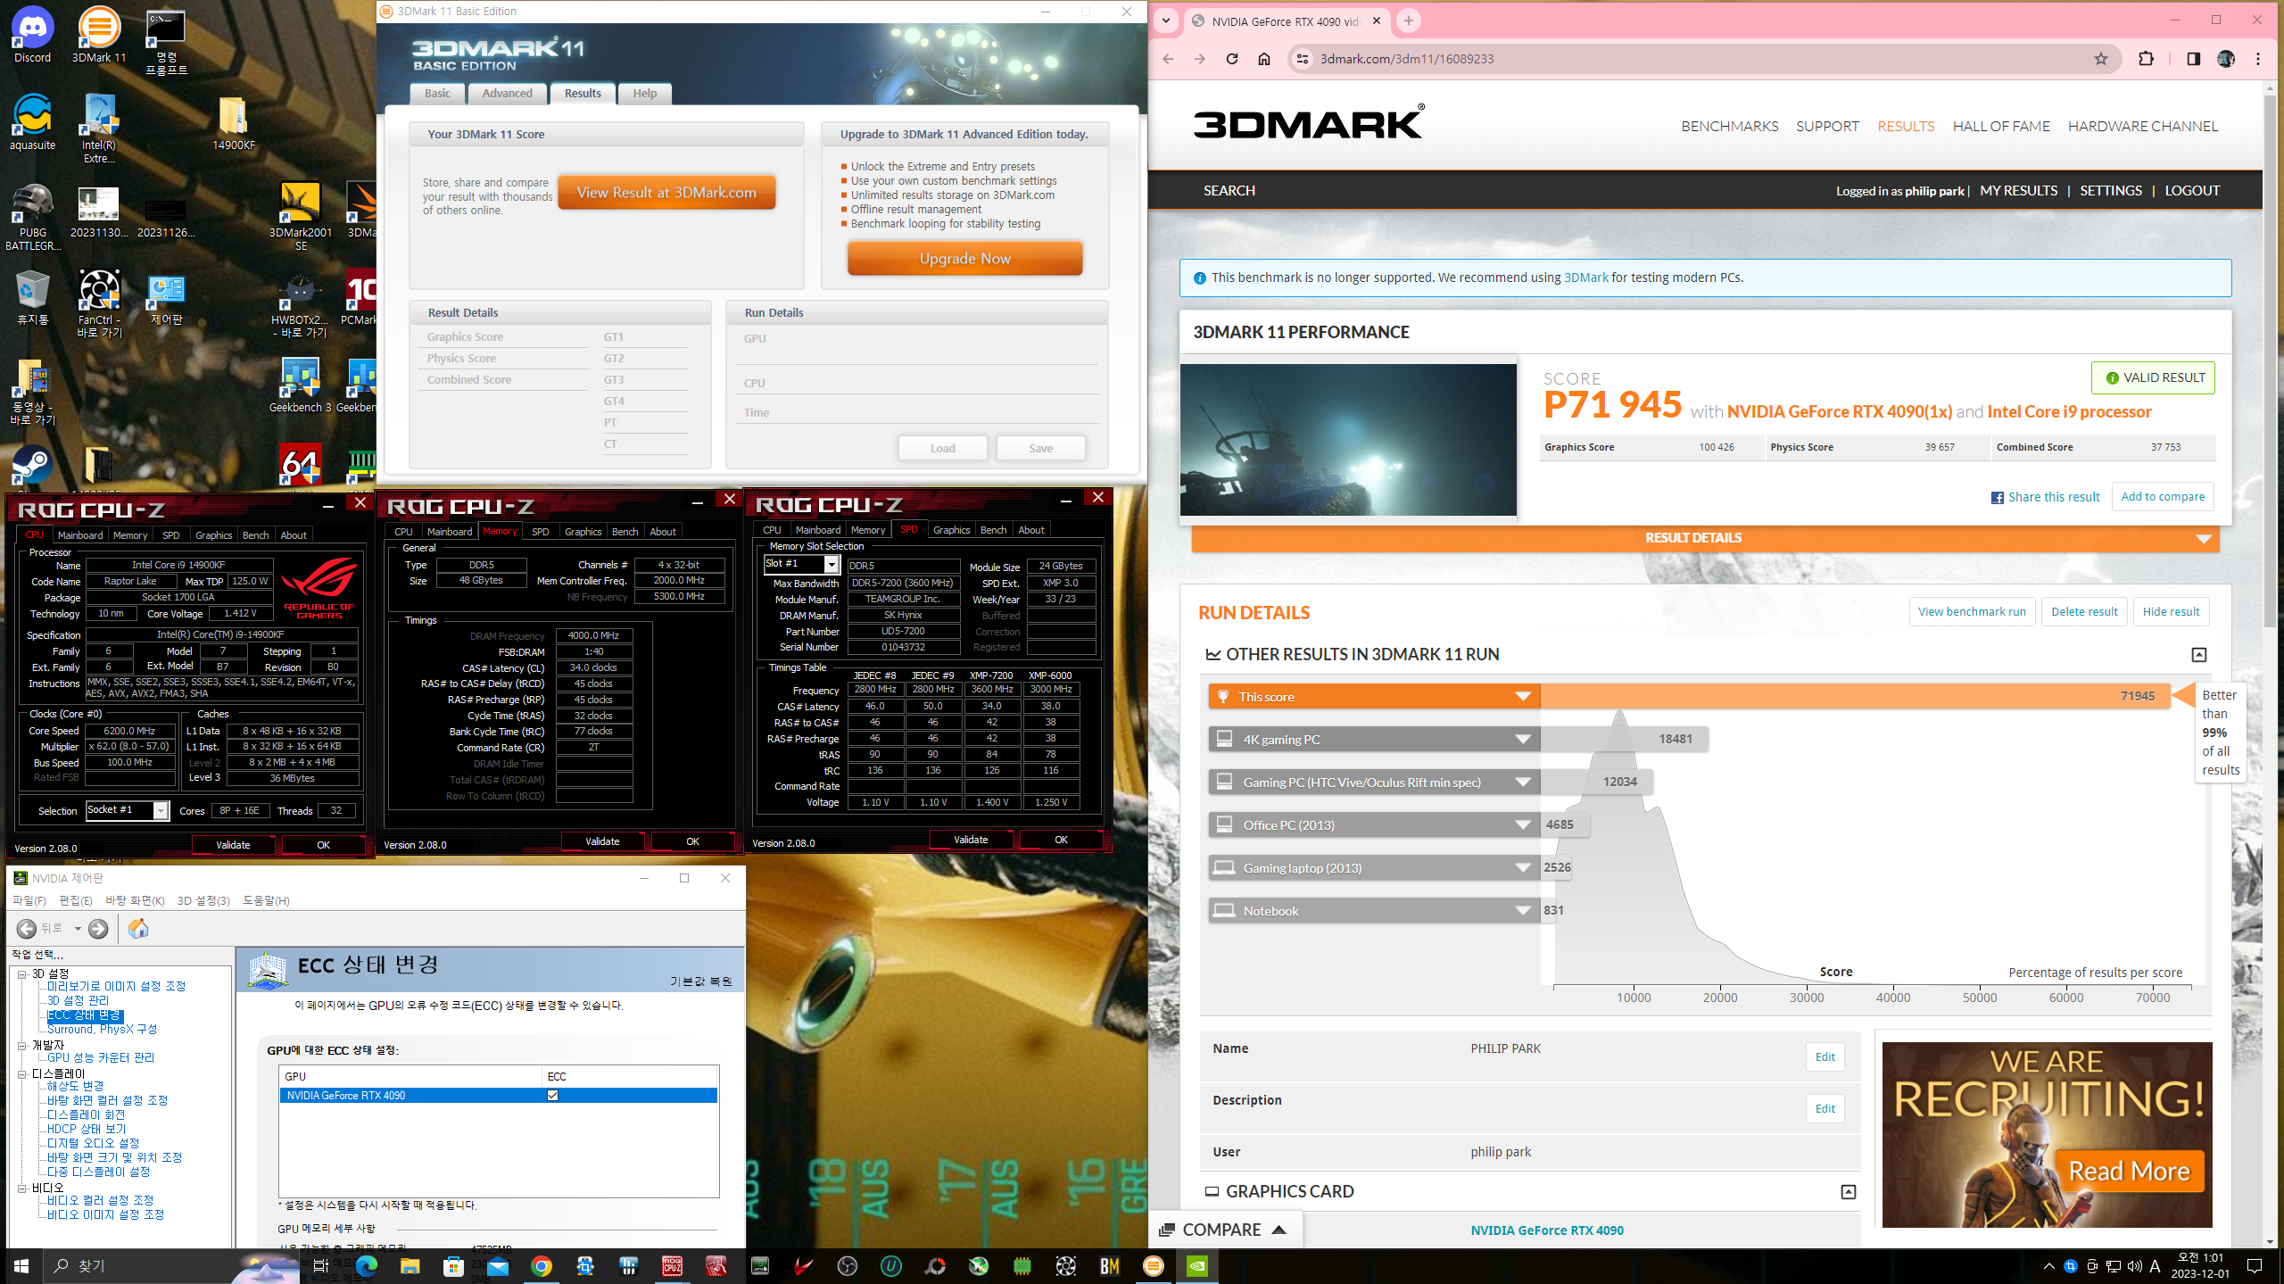Viewport: 2284px width, 1284px height.
Task: Select the 14900KF folder on desktop
Action: tap(233, 122)
